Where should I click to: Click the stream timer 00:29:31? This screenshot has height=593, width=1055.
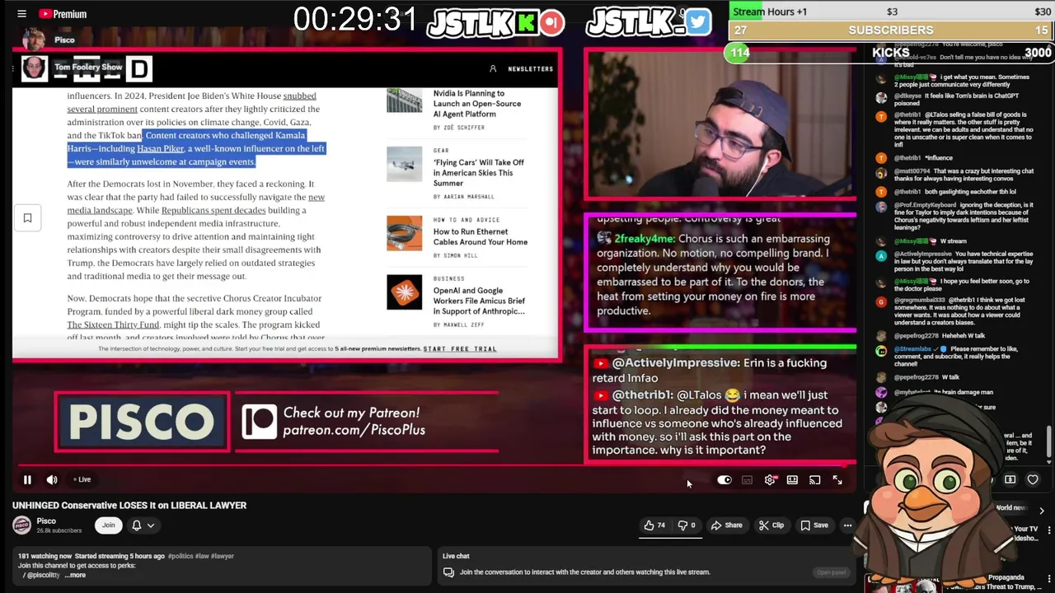(x=355, y=20)
